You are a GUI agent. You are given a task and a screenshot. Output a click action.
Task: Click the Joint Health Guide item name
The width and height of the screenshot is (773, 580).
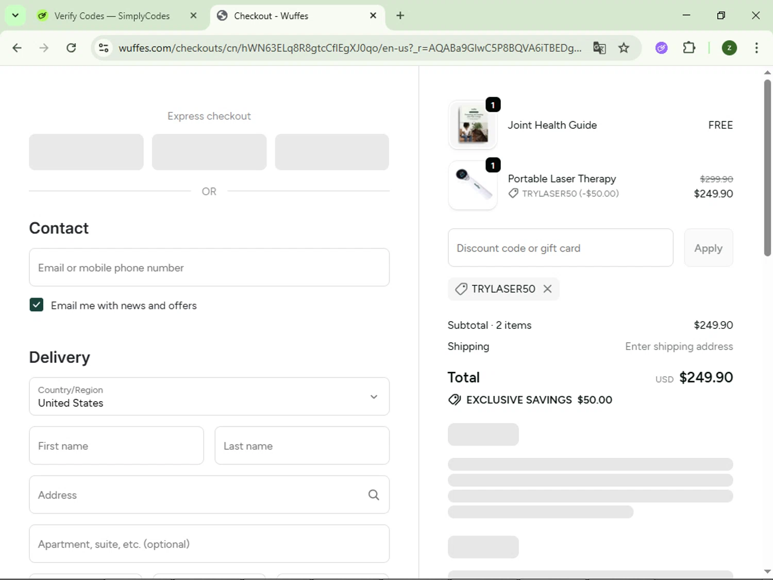click(x=552, y=125)
